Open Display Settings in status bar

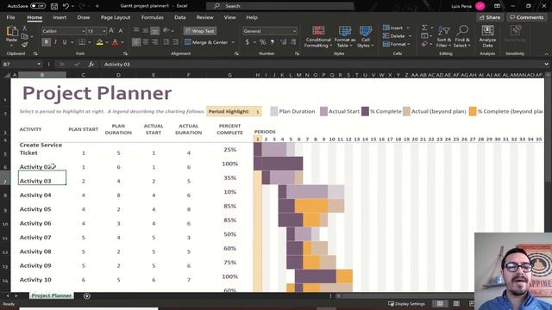[406, 304]
